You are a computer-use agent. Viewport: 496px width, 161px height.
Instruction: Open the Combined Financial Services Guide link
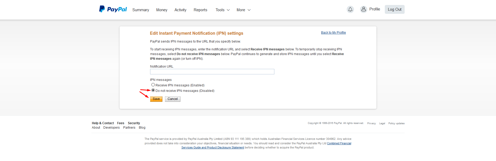click(x=339, y=143)
